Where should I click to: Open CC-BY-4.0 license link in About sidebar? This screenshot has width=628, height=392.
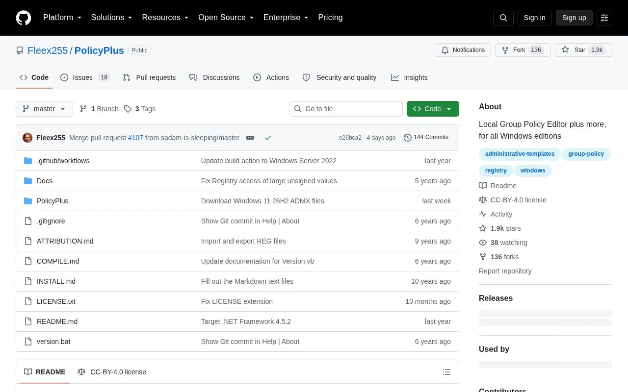(x=513, y=200)
